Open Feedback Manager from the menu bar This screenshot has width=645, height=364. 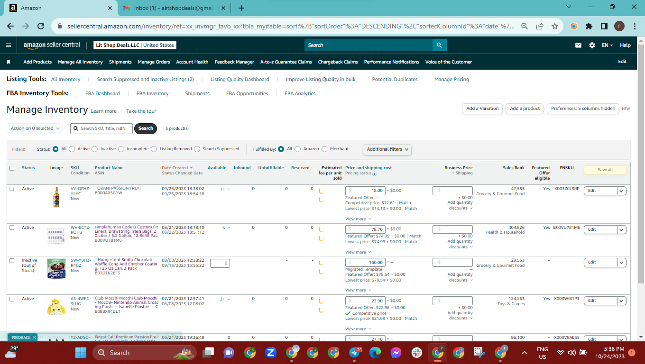coord(234,62)
